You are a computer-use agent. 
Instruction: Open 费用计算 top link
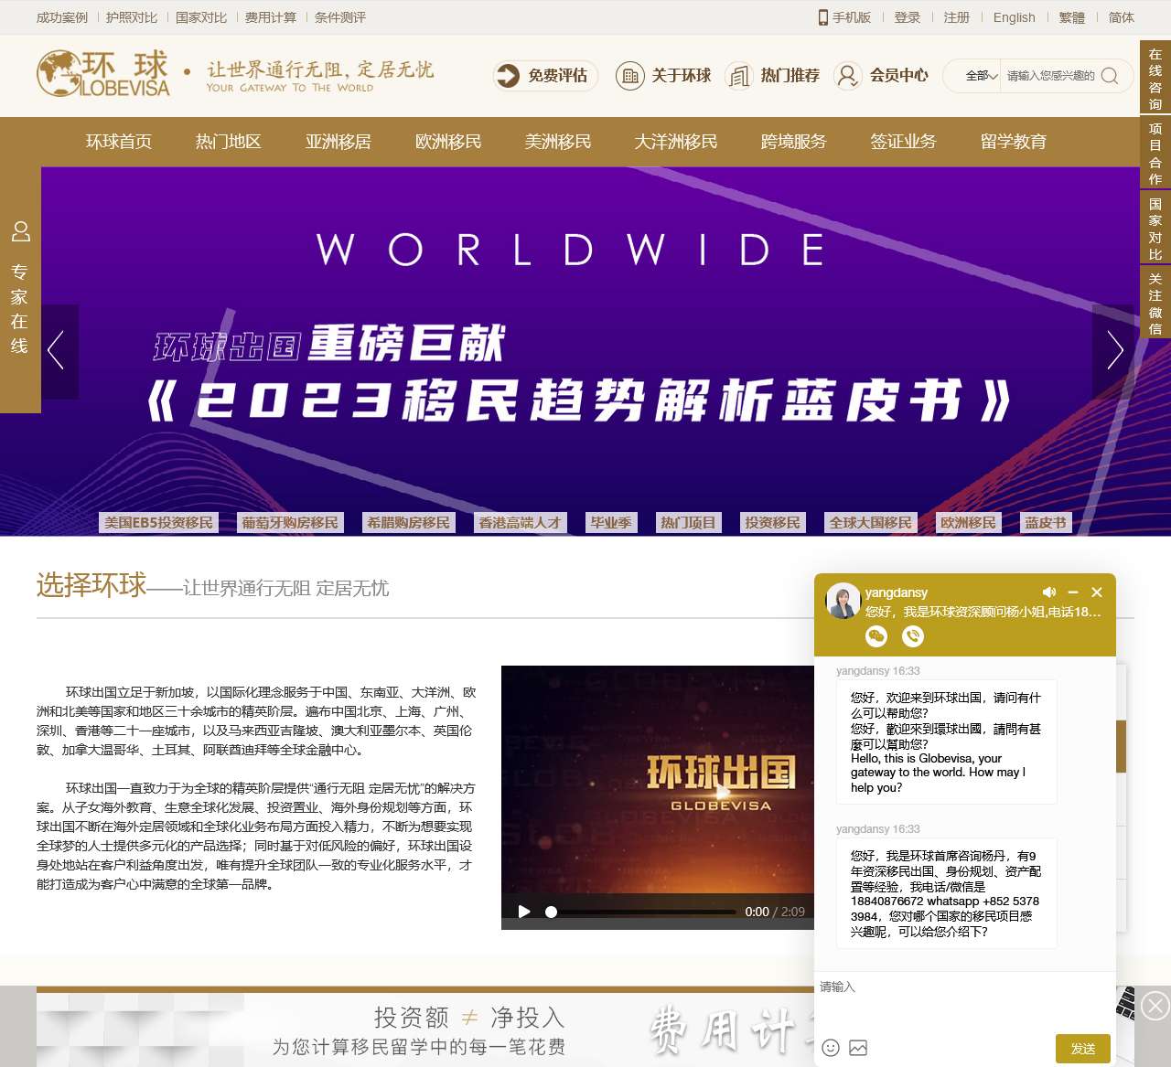click(x=271, y=17)
